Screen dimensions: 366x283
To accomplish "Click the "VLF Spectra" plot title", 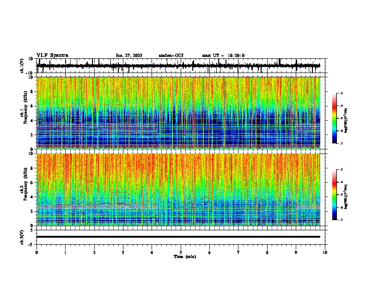I will click(x=52, y=55).
